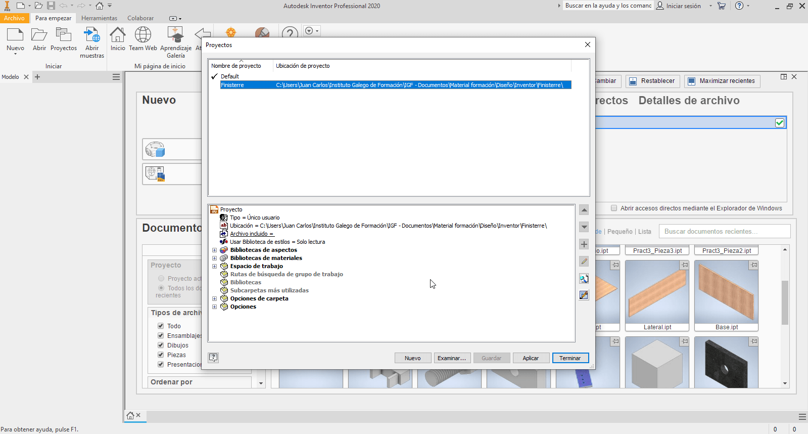Screen dimensions: 808x434
Task: Click the pencil edit button in the Proyectos dialog
Action: pos(584,262)
